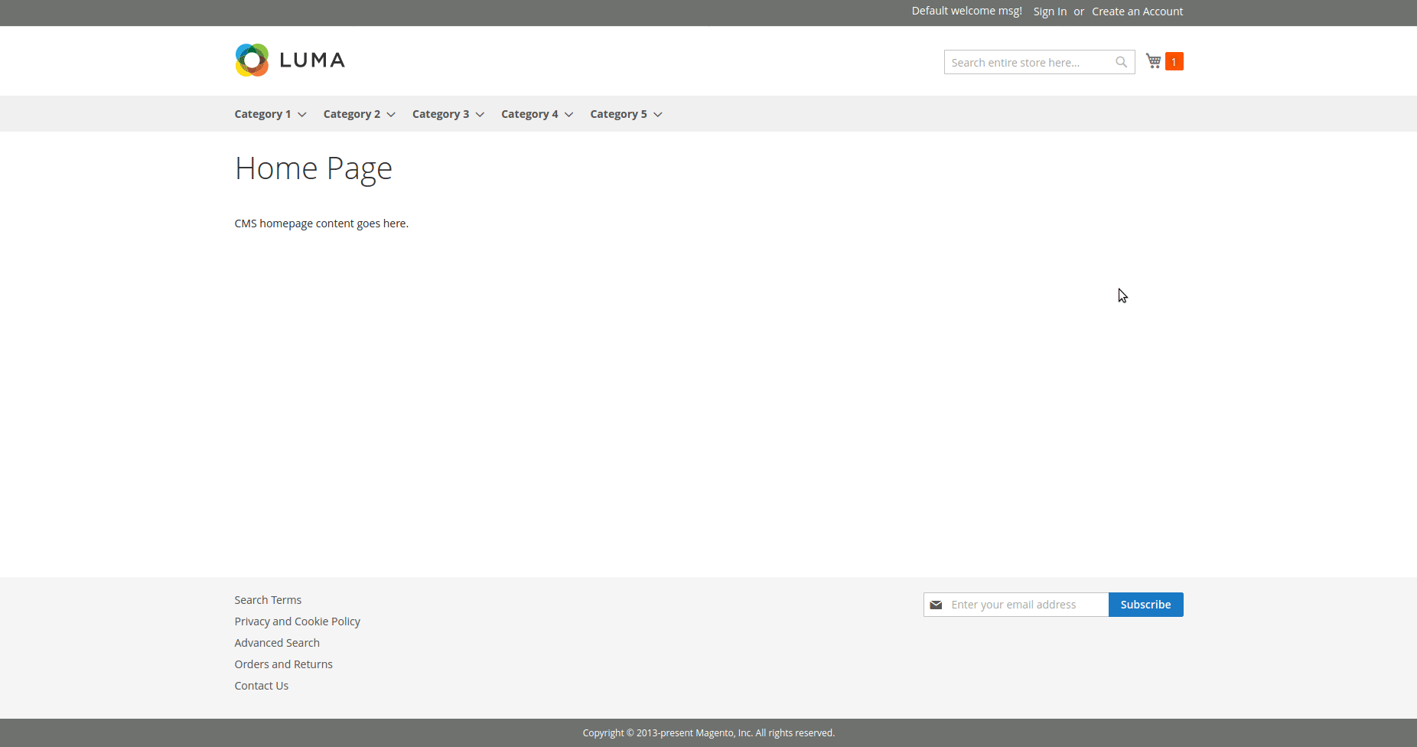
Task: Expand the Category 2 chevron
Action: pos(391,115)
